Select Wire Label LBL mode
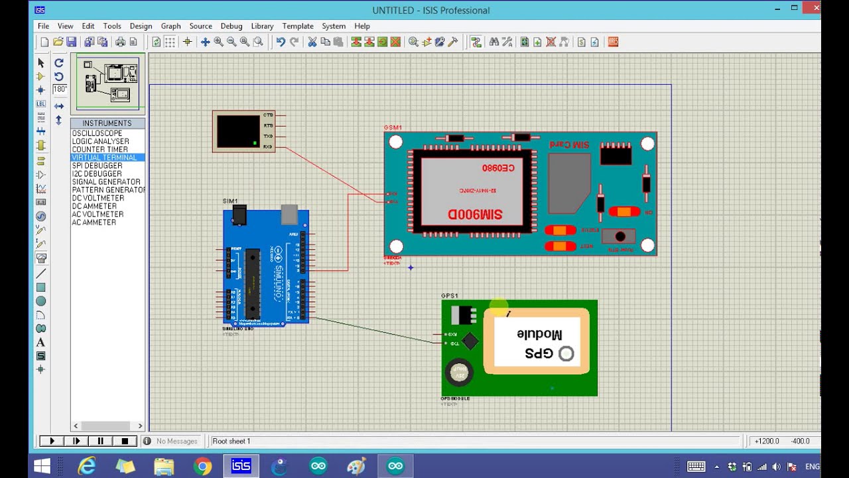This screenshot has height=478, width=849. [x=40, y=104]
